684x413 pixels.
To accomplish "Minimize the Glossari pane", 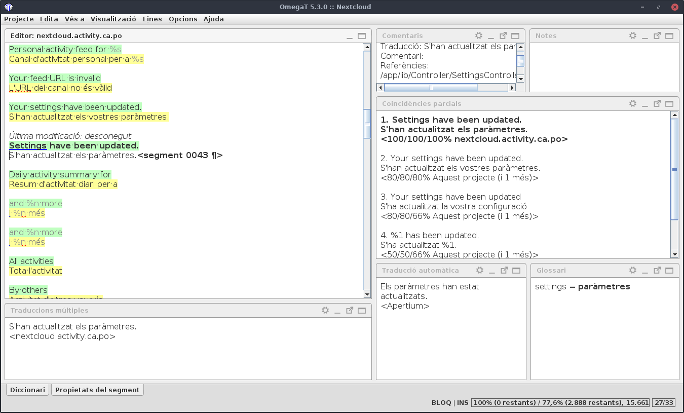I will 645,271.
